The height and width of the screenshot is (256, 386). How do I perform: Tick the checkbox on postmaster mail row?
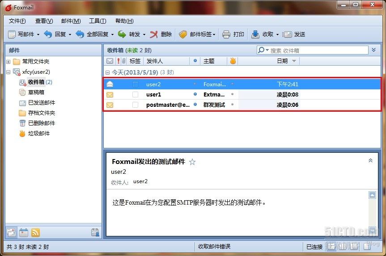point(135,105)
